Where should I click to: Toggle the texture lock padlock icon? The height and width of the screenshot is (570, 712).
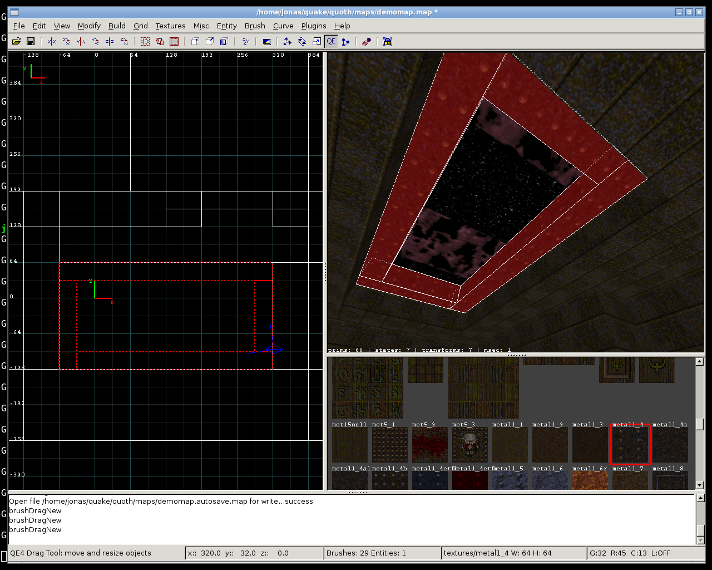point(388,41)
